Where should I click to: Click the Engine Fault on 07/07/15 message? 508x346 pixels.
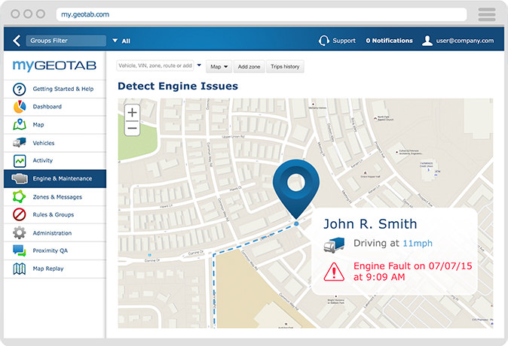click(x=413, y=272)
